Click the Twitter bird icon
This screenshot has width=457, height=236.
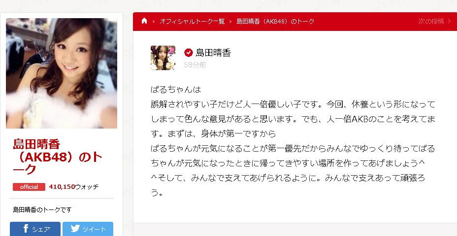tap(75, 229)
